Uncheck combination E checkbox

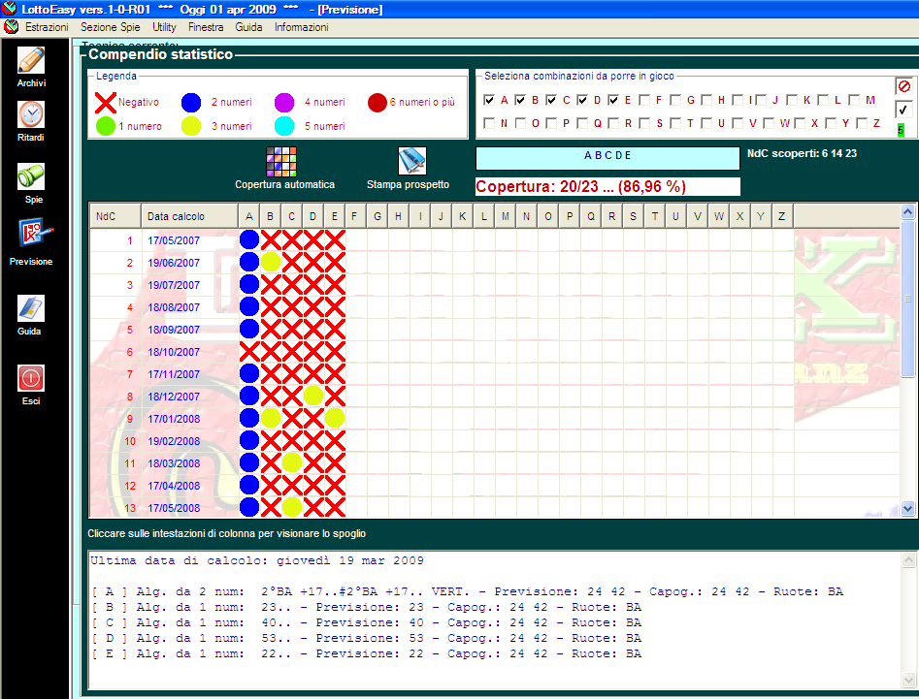pos(613,100)
